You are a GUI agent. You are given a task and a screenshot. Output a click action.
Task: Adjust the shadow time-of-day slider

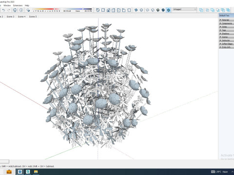click(x=78, y=10)
